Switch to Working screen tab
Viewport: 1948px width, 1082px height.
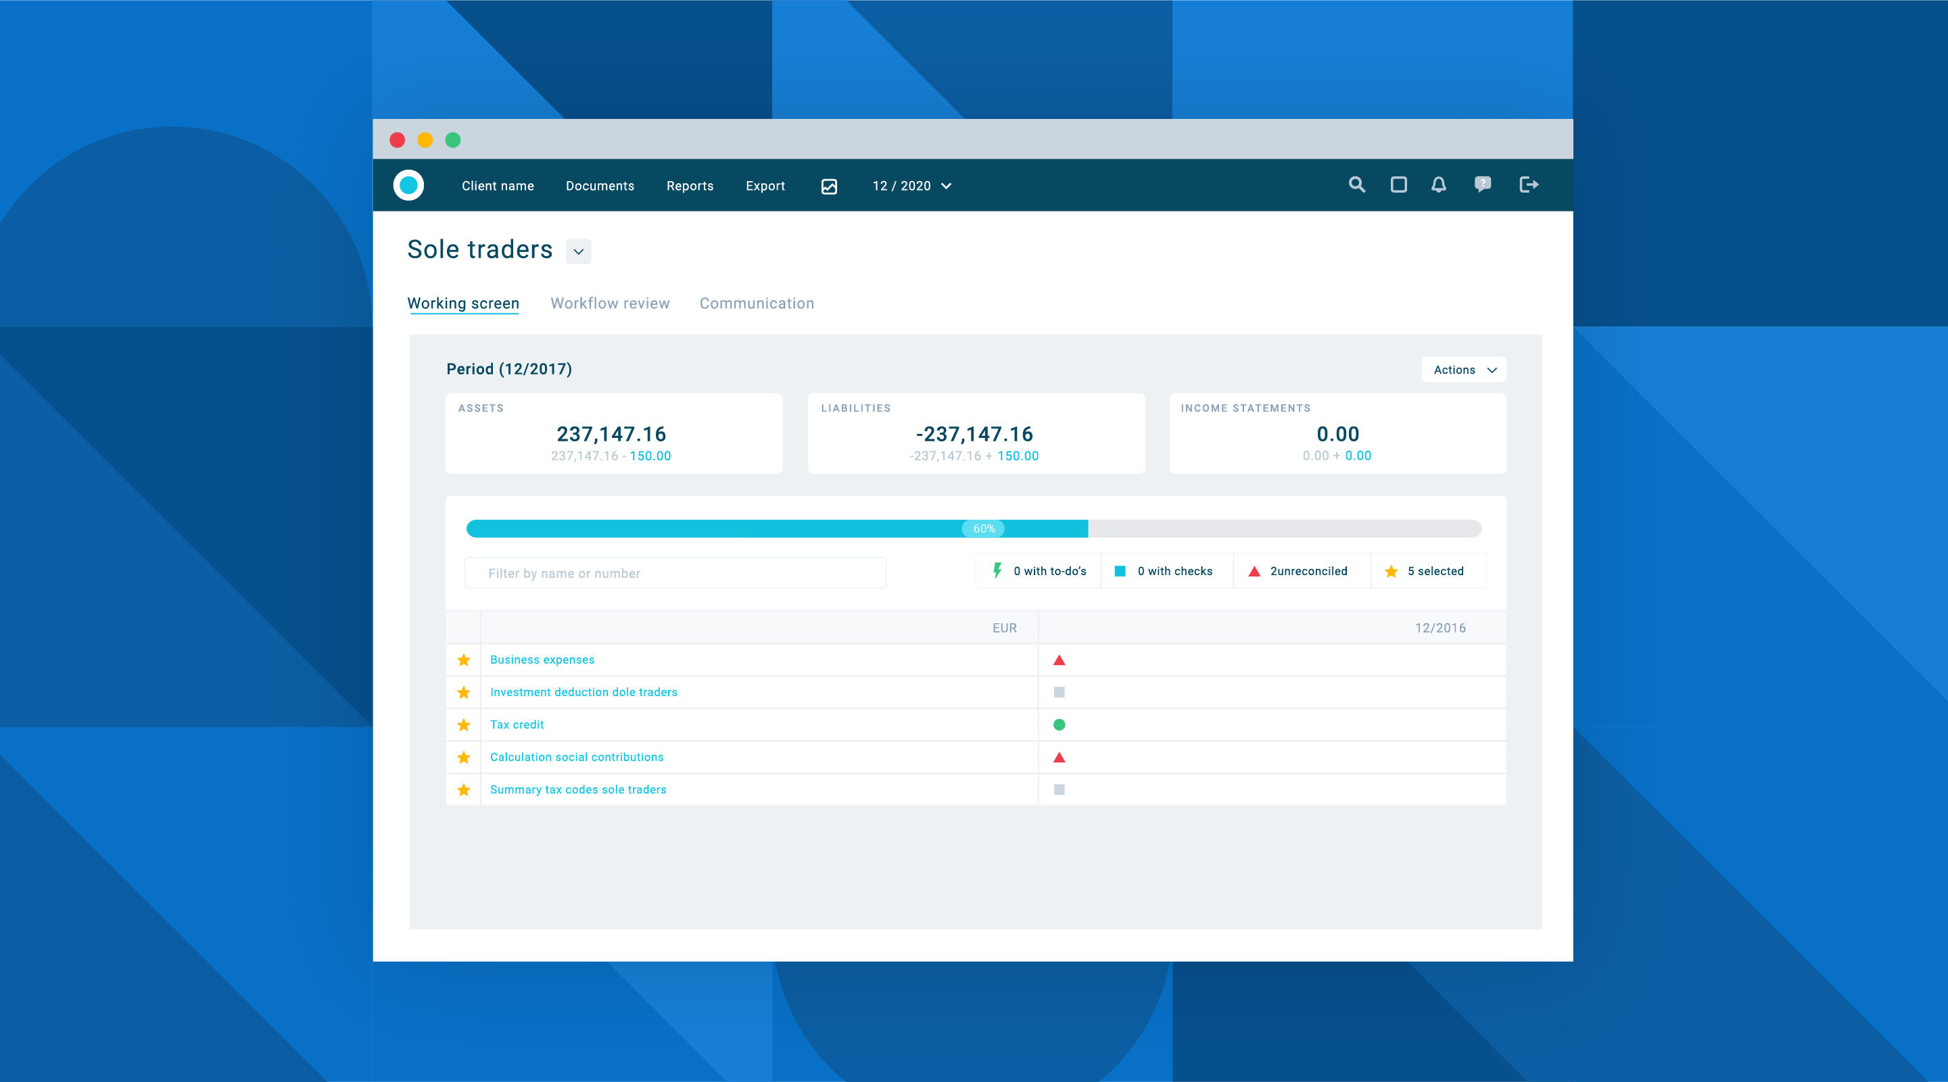pyautogui.click(x=462, y=303)
